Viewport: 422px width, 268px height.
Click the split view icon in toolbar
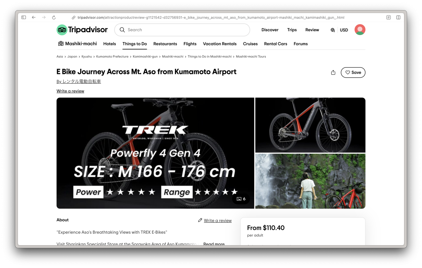click(398, 18)
